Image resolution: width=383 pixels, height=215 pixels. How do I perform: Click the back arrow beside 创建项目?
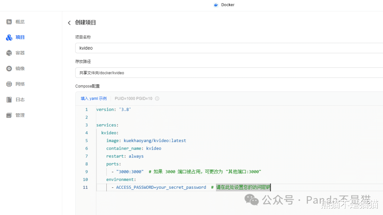click(x=69, y=23)
